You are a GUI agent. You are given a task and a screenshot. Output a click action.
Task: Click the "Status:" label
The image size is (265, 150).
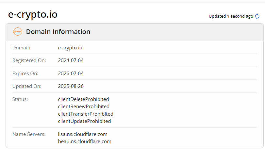(x=20, y=99)
